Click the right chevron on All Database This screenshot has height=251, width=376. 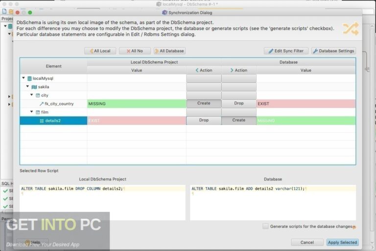pos(157,51)
